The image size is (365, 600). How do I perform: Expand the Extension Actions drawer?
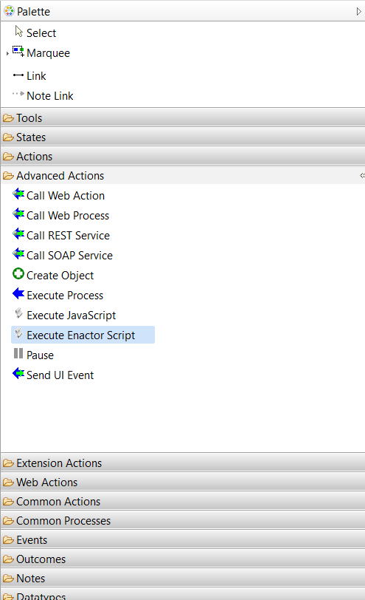pyautogui.click(x=183, y=463)
